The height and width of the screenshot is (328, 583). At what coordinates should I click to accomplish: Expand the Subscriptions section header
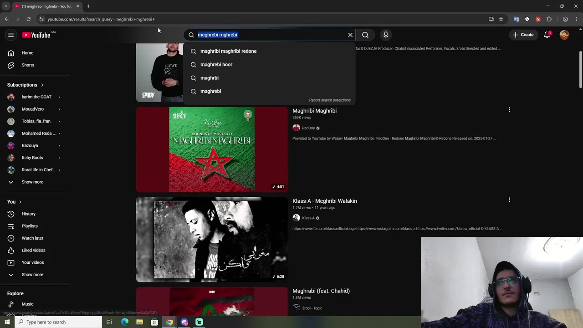(26, 85)
